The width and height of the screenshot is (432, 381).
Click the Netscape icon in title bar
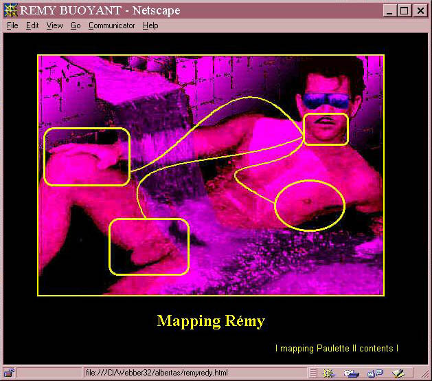[10, 10]
